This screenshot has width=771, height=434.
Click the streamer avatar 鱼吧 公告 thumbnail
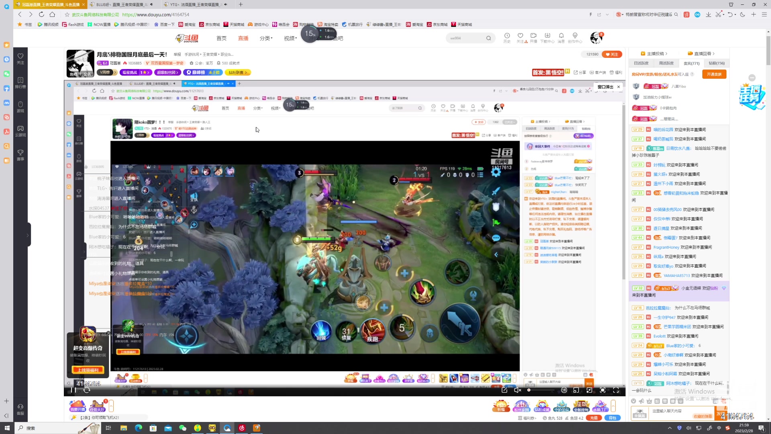click(x=80, y=63)
